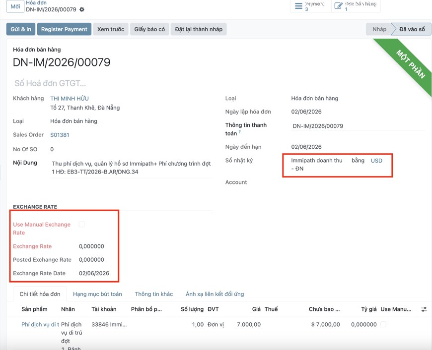
Task: Open customer THI MINH HỮU link
Action: coord(70,98)
